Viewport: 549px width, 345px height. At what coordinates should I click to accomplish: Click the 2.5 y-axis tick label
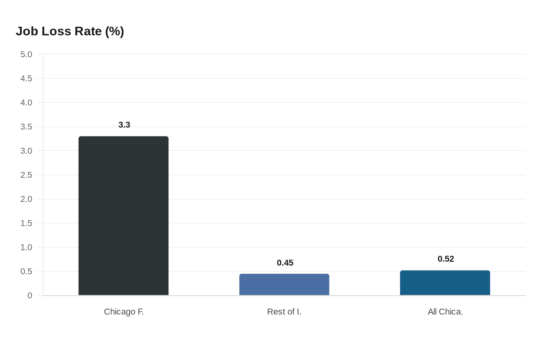[26, 175]
